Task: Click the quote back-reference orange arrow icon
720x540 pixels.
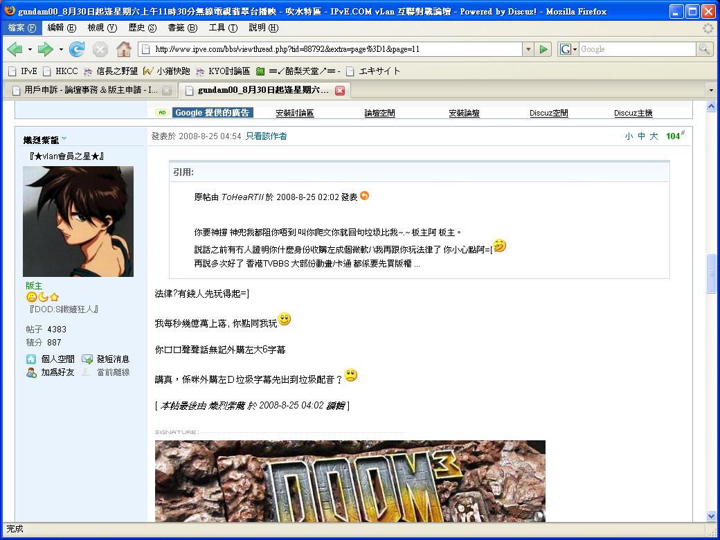Action: coord(365,196)
